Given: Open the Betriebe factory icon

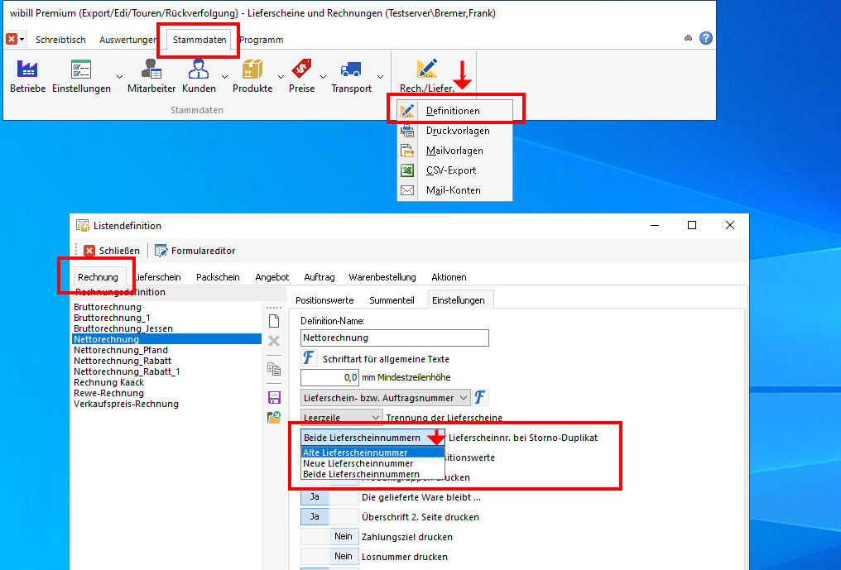Looking at the screenshot, I should coord(28,70).
